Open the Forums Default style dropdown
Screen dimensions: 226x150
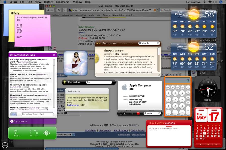pyautogui.click(x=65, y=135)
